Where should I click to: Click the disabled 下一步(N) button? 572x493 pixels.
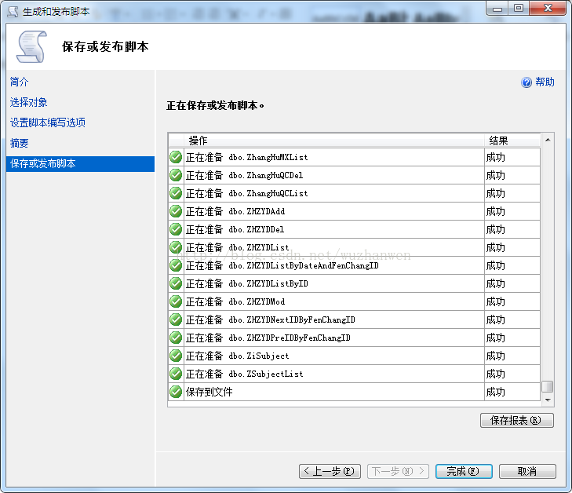(x=398, y=471)
